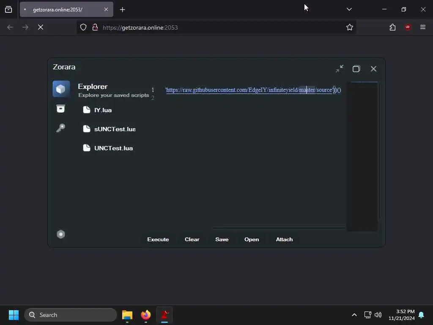Open the browser hamburger menu
The image size is (433, 325).
pos(423,27)
